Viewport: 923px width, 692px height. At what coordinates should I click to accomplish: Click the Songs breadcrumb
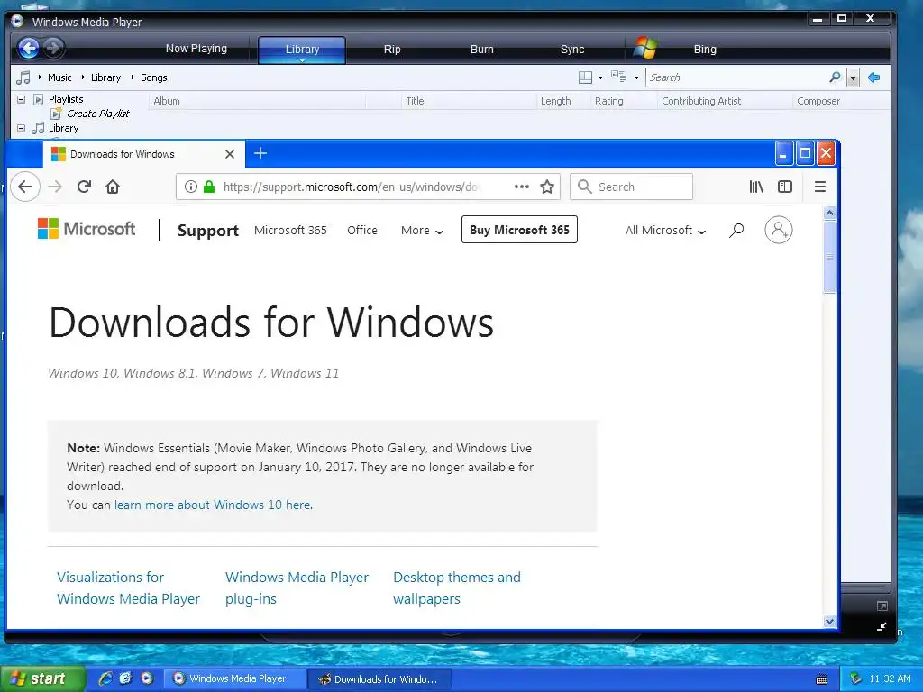point(153,77)
